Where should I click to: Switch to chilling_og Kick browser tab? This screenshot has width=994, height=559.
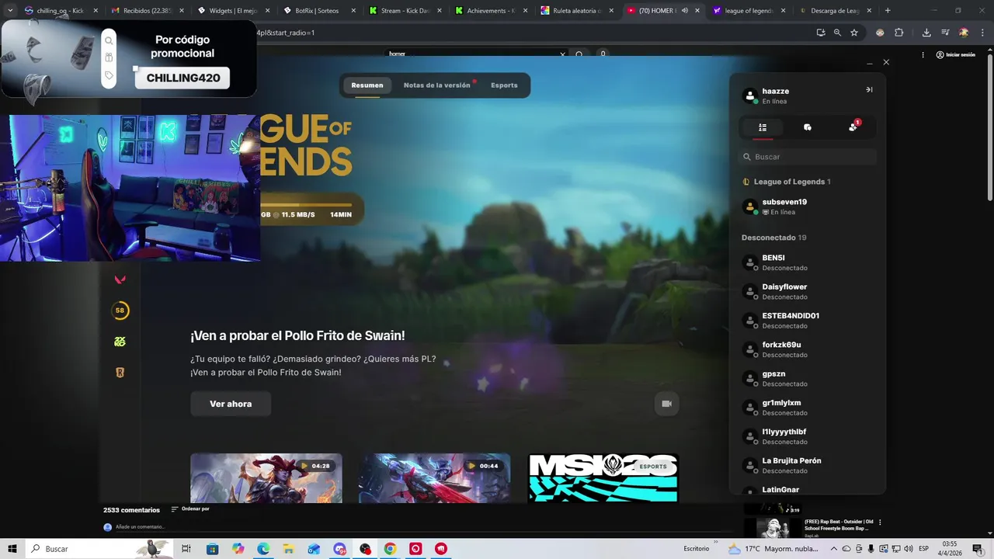click(x=61, y=11)
